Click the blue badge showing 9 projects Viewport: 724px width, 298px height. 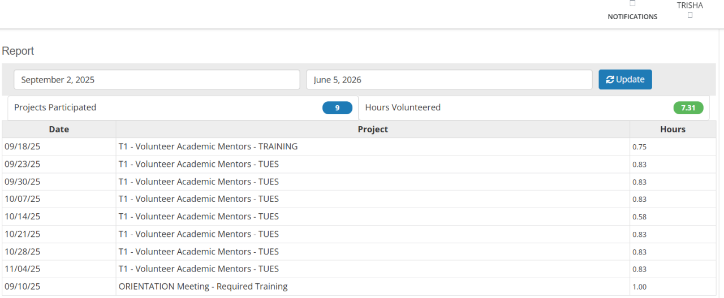pos(337,107)
